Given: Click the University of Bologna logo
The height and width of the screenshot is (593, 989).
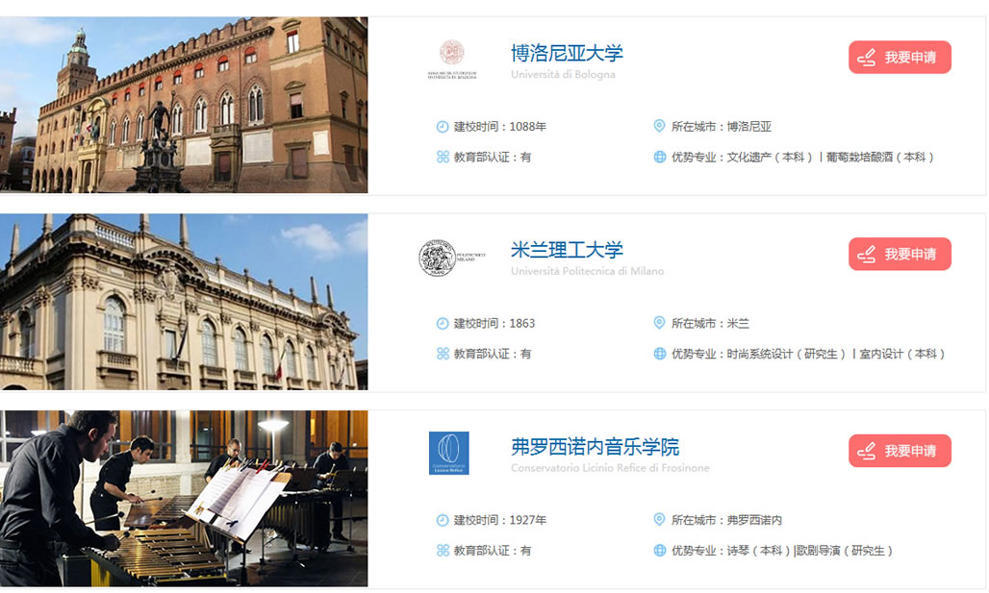Looking at the screenshot, I should [451, 60].
